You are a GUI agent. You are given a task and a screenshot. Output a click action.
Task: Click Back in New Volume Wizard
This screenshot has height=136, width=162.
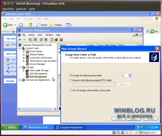click(119, 119)
